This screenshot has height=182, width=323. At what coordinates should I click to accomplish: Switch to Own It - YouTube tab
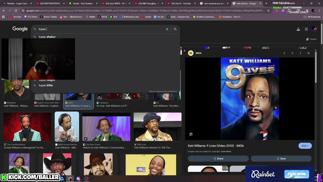181,4
